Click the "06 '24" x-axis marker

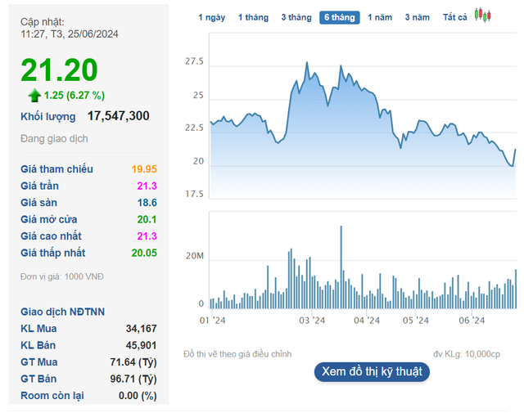coord(472,321)
